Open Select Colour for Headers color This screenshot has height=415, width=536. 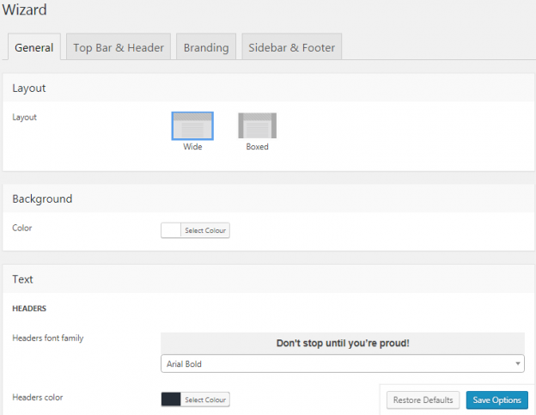click(205, 400)
